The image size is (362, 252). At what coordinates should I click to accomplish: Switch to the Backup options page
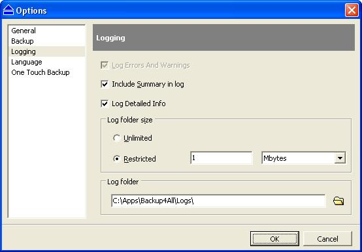coord(46,41)
